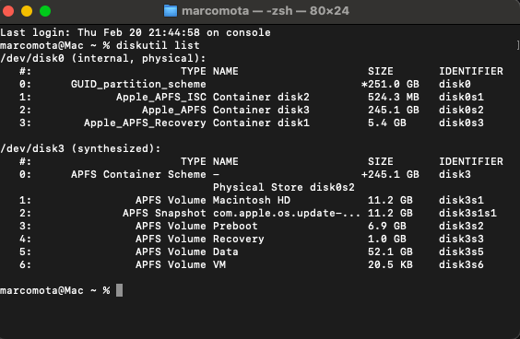The image size is (520, 339).
Task: Click the 'disk3s5' identifier
Action: (461, 252)
